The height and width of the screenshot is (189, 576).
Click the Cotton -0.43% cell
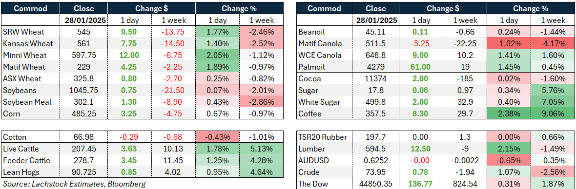coord(217,137)
